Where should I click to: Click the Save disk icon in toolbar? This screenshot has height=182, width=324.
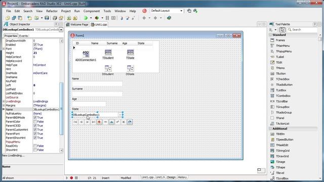pos(47,18)
